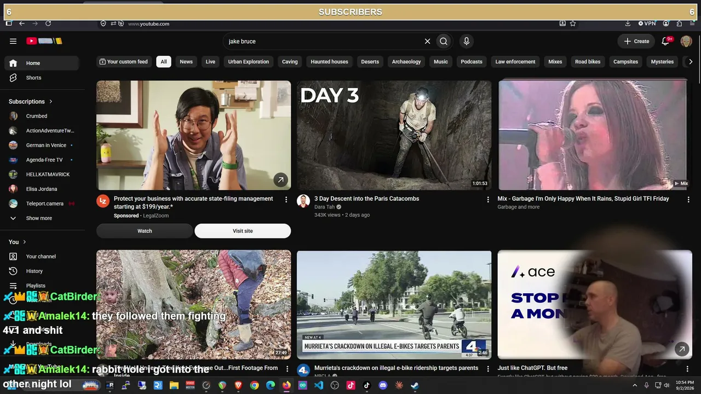The height and width of the screenshot is (394, 701).
Task: Show next category chips with right arrow
Action: pos(691,62)
